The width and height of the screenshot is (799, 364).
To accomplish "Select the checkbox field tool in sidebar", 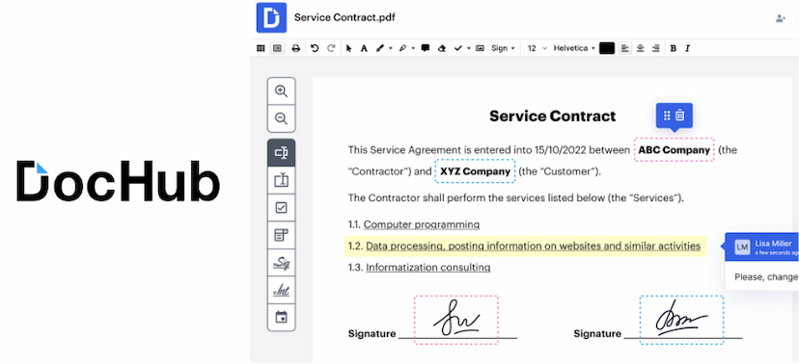I will [281, 207].
